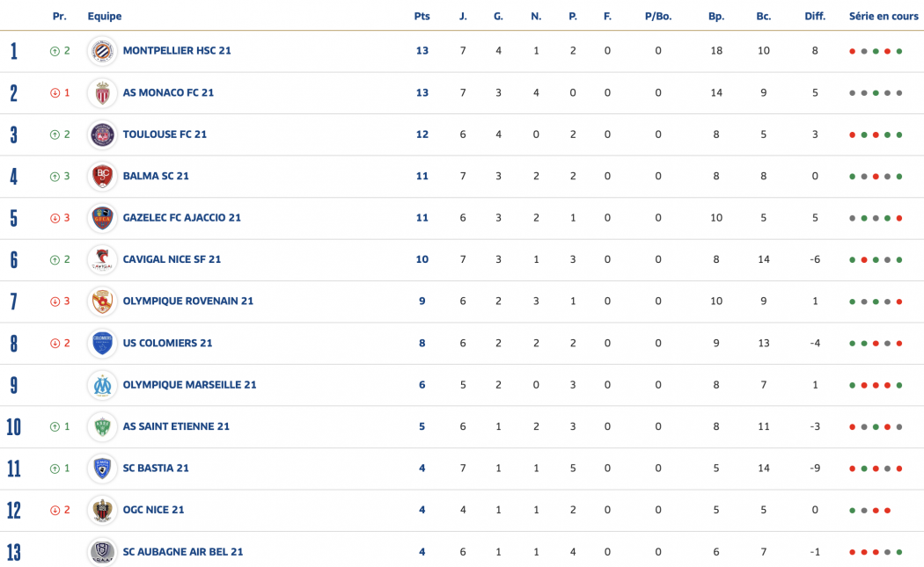
Task: Click Montpellier's first red form dot
Action: coord(852,51)
